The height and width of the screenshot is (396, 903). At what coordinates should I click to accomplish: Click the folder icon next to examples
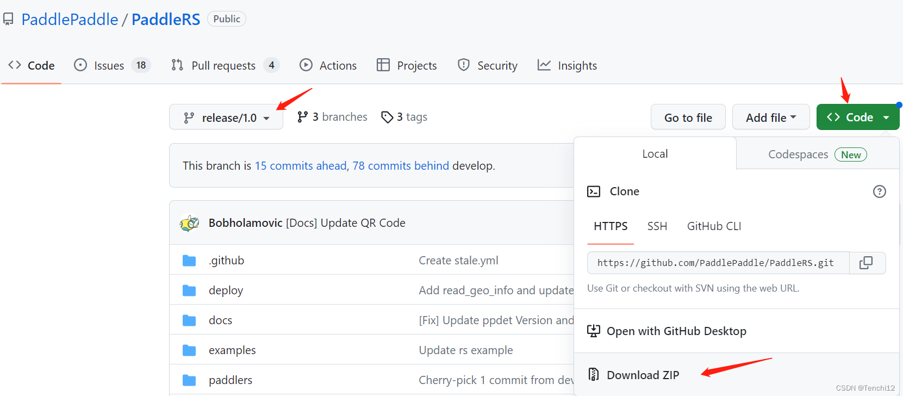(x=189, y=350)
